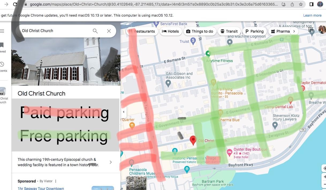The image size is (326, 190).
Task: Filter map by Parking
Action: (x=255, y=31)
